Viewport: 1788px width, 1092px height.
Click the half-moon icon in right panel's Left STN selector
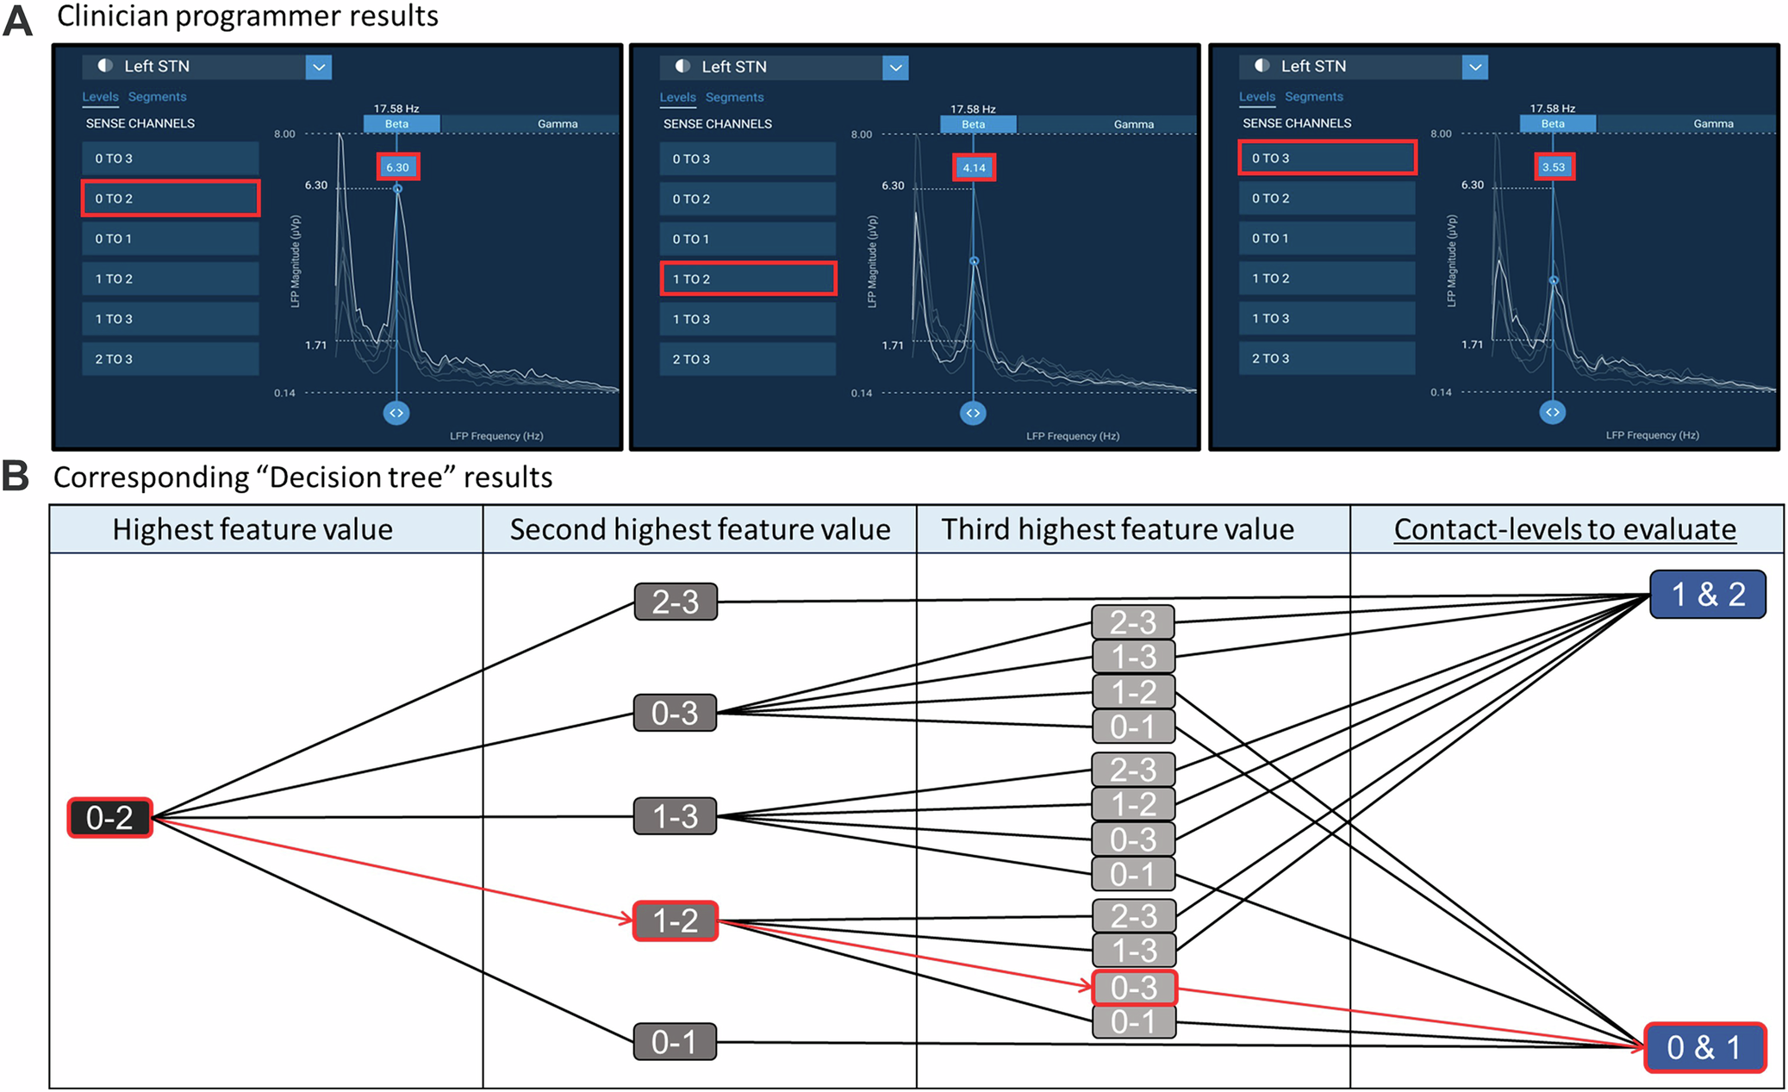[1262, 66]
